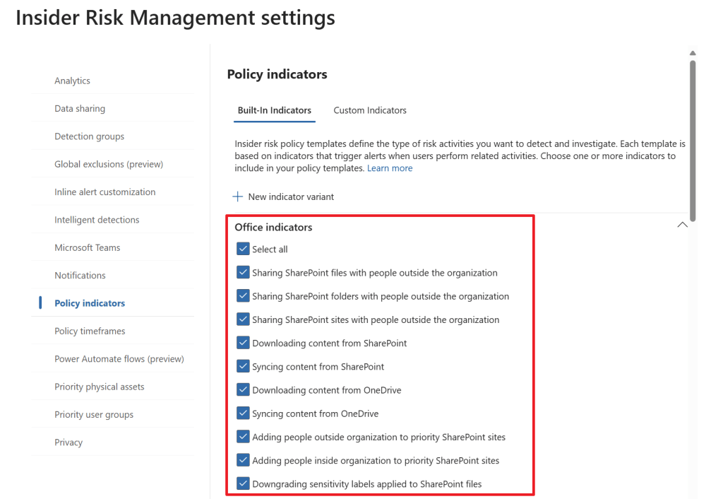
Task: Uncheck Sharing SharePoint sites outside organization
Action: coord(243,319)
